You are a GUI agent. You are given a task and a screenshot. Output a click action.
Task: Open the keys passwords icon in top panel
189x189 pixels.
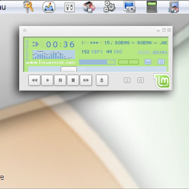coord(28,7)
